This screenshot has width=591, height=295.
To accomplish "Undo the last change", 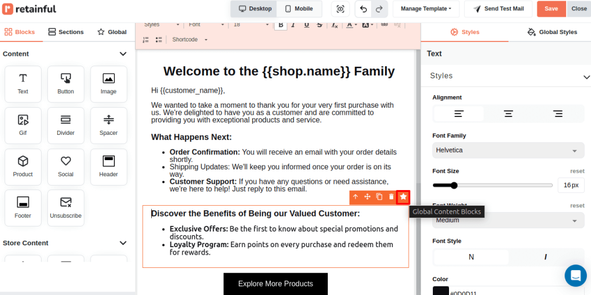I will tap(364, 9).
